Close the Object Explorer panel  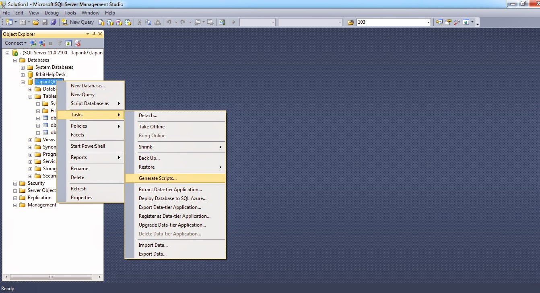100,34
